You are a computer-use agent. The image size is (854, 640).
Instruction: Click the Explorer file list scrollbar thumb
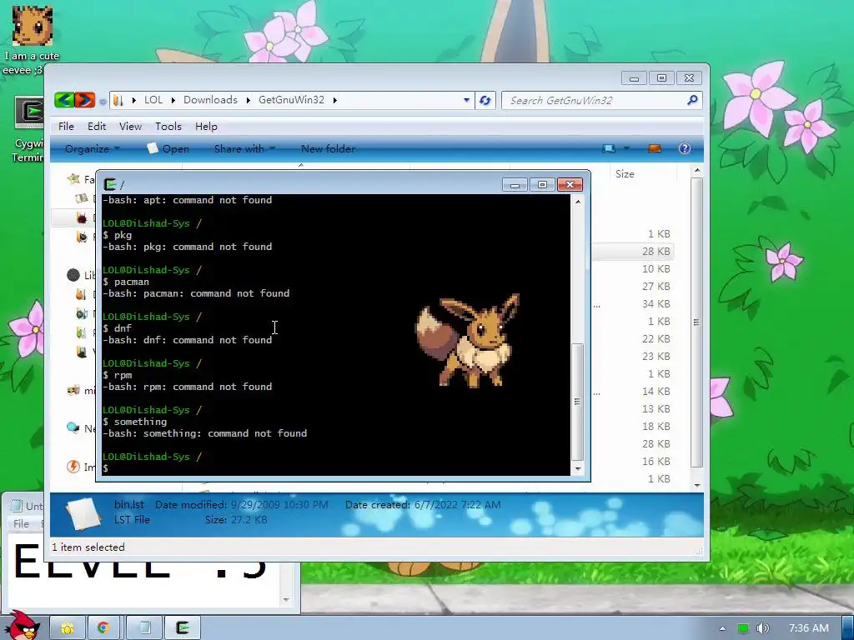click(x=696, y=322)
